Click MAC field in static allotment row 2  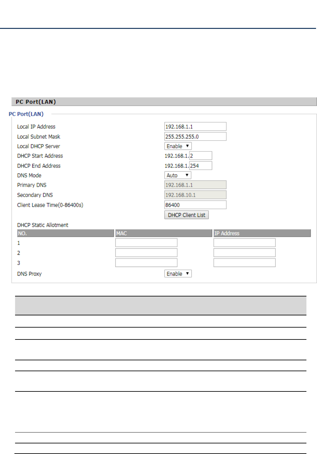point(146,253)
